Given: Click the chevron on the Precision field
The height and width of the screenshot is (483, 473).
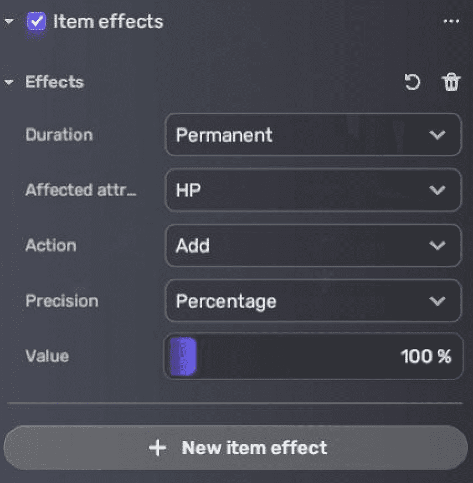Looking at the screenshot, I should [438, 301].
